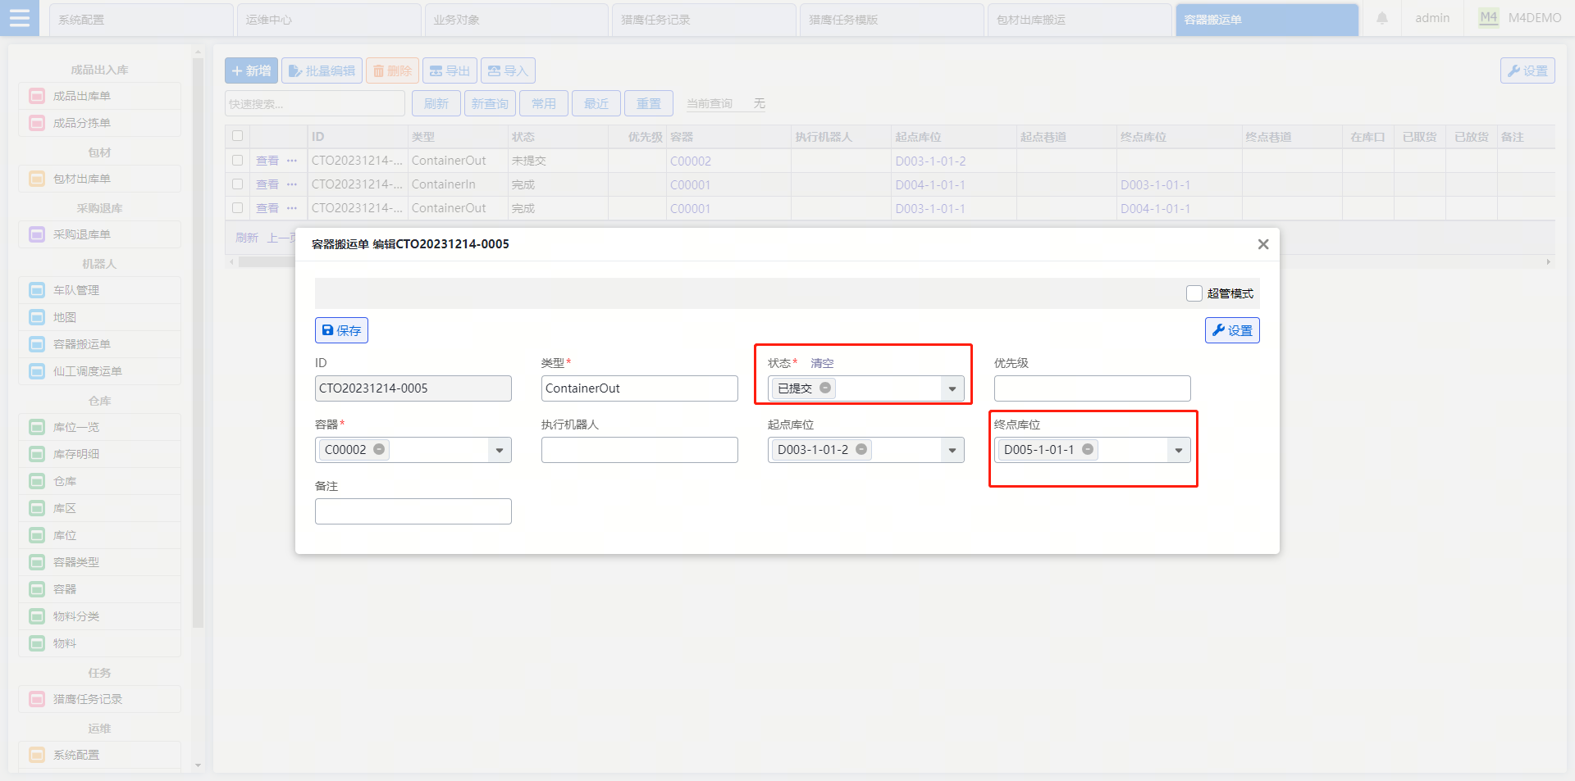The image size is (1575, 781).
Task: Remove the D005-1-01-1 end location tag
Action: (x=1088, y=449)
